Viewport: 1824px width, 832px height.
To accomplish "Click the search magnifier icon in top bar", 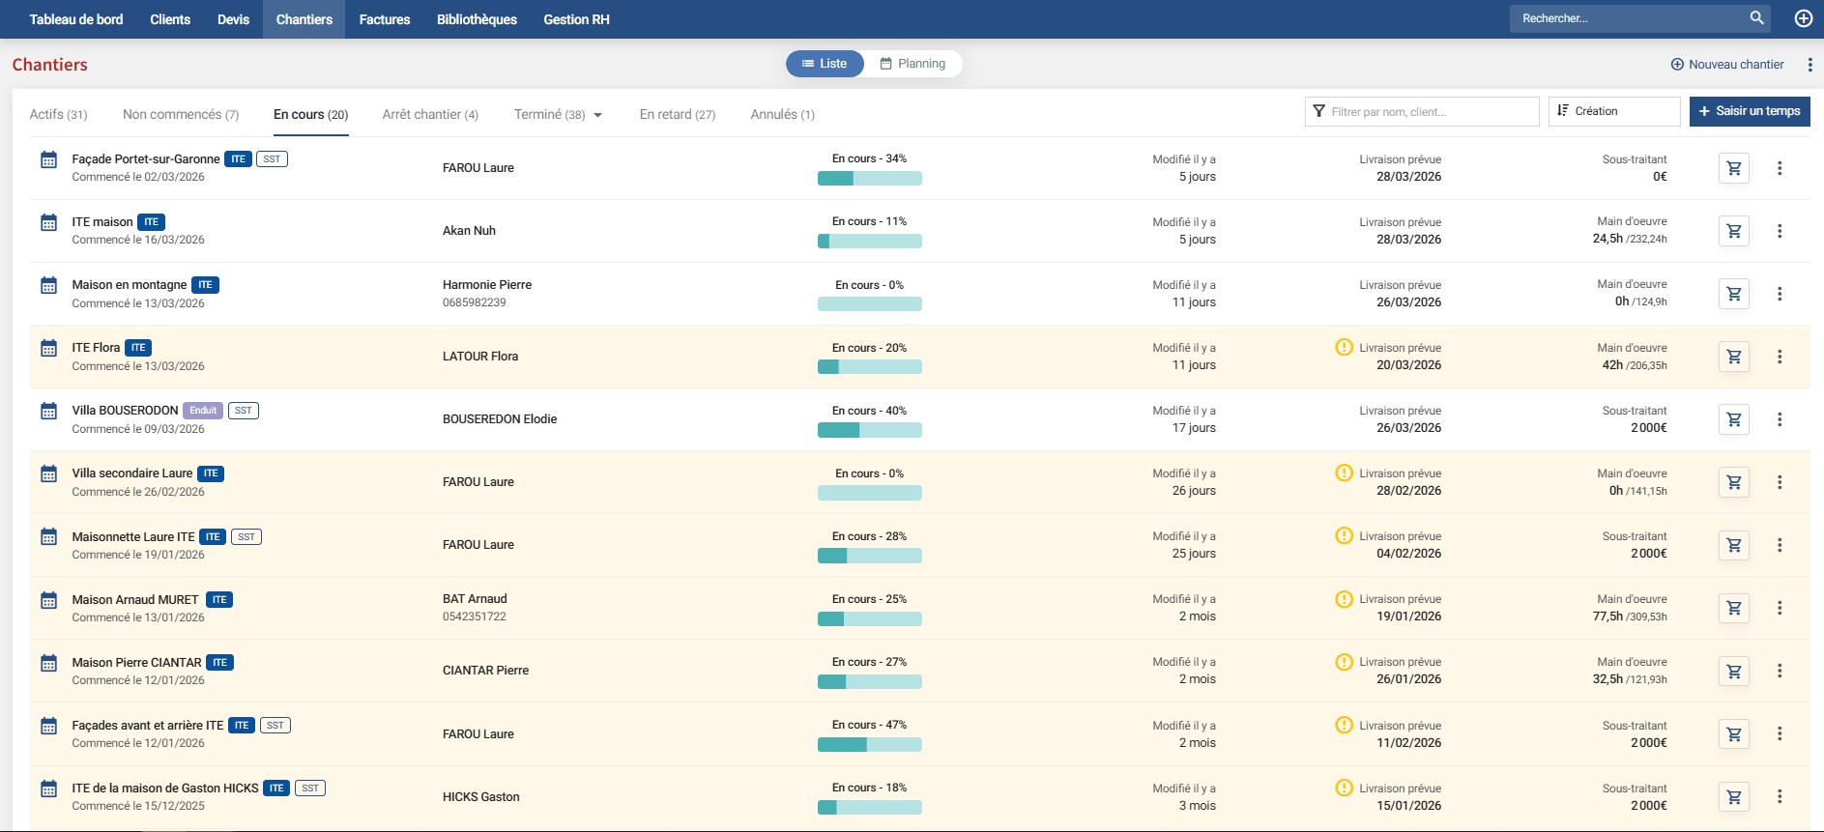I will coord(1756,18).
